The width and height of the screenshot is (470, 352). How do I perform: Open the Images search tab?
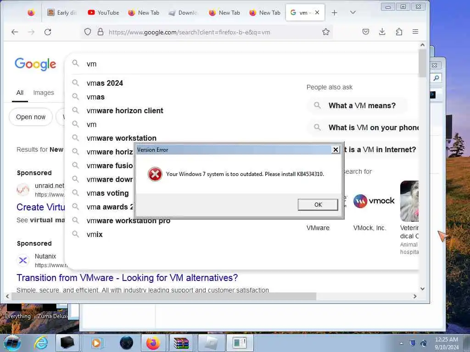point(44,93)
